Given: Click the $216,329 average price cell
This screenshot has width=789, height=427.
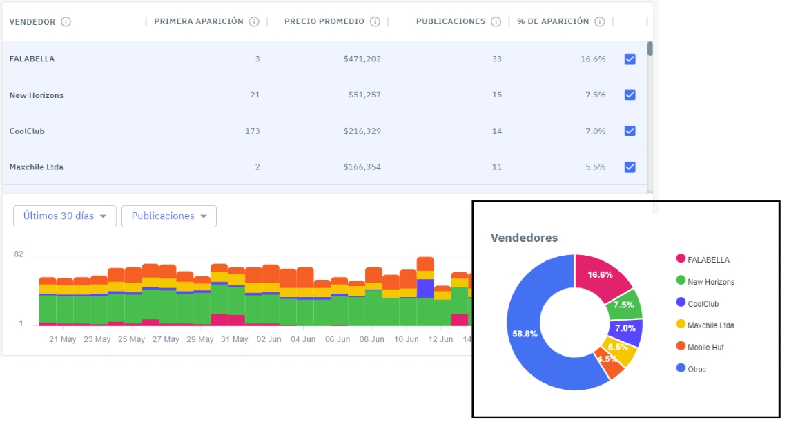Looking at the screenshot, I should 362,131.
